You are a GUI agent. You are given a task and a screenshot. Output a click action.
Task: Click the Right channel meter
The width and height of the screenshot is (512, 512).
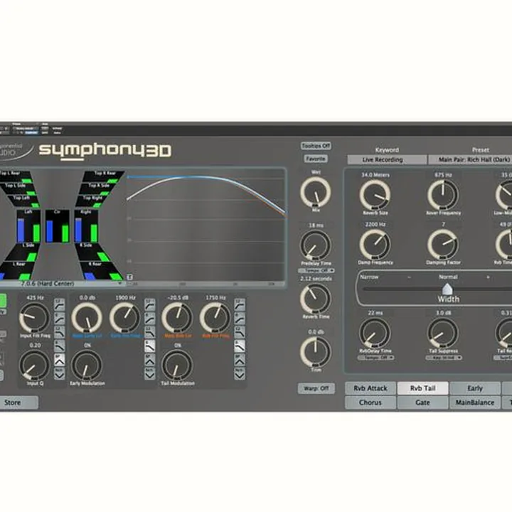pos(86,226)
